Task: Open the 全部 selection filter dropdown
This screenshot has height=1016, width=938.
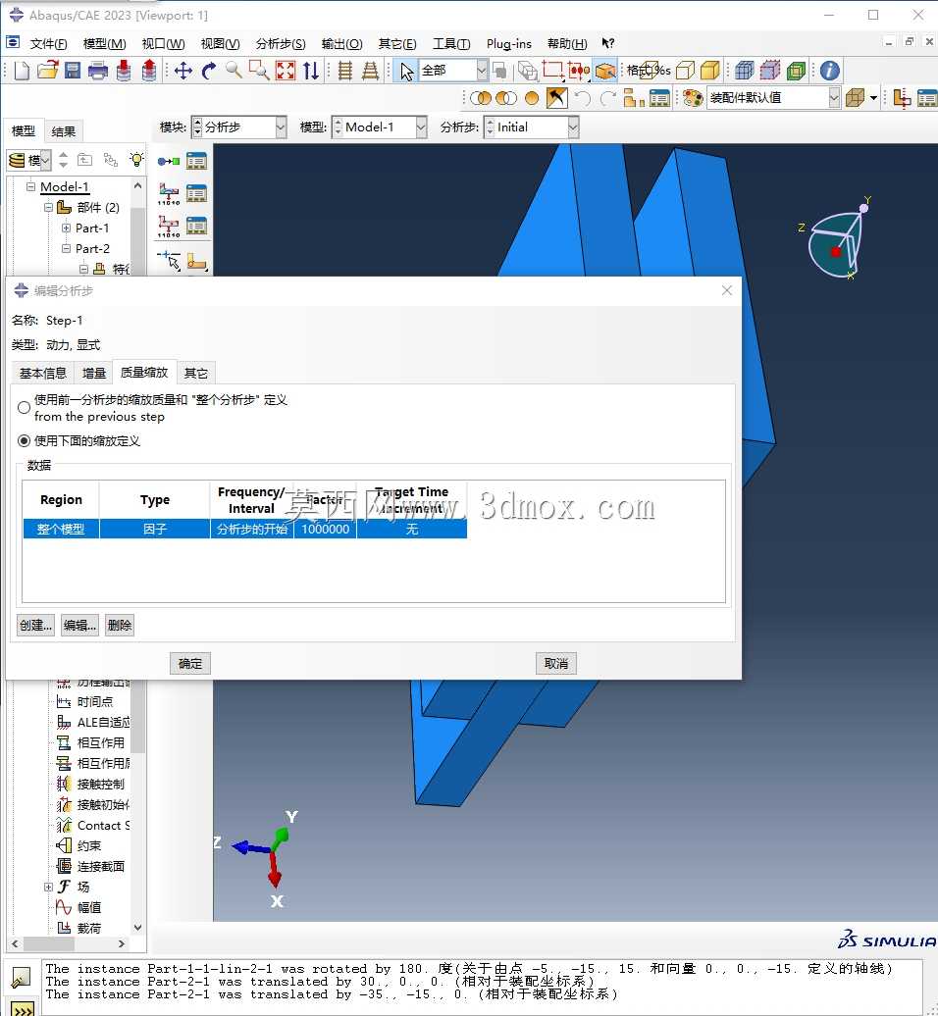Action: [x=482, y=71]
